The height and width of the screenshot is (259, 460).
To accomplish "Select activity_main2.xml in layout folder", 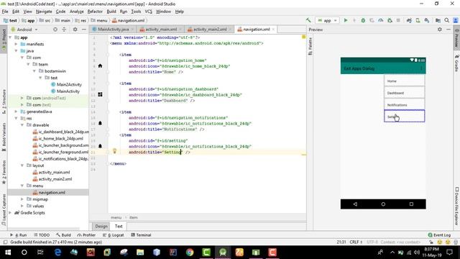I will click(55, 179).
